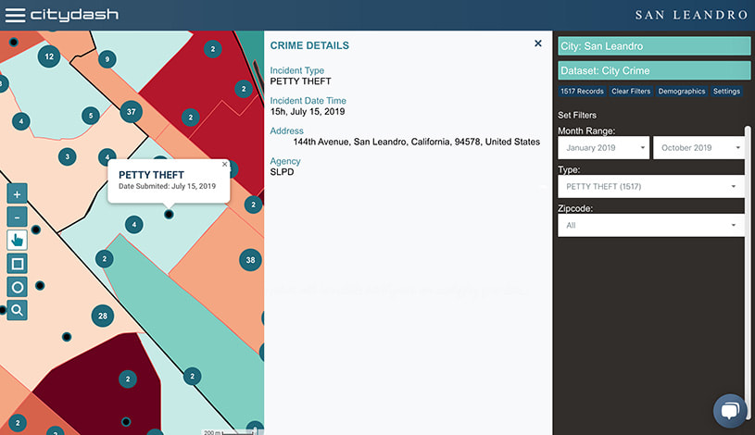The image size is (755, 435).
Task: Click the 1517 Records button
Action: [582, 92]
